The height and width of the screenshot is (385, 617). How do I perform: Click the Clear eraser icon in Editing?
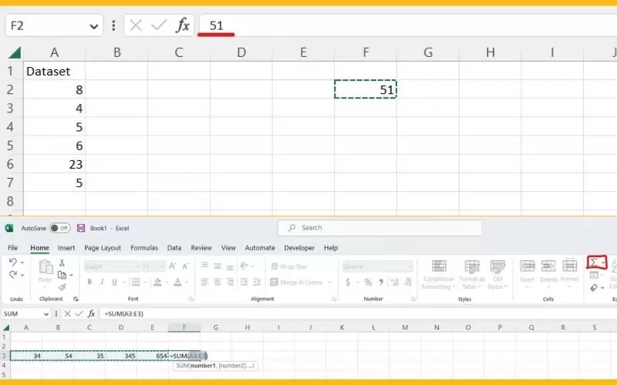594,287
